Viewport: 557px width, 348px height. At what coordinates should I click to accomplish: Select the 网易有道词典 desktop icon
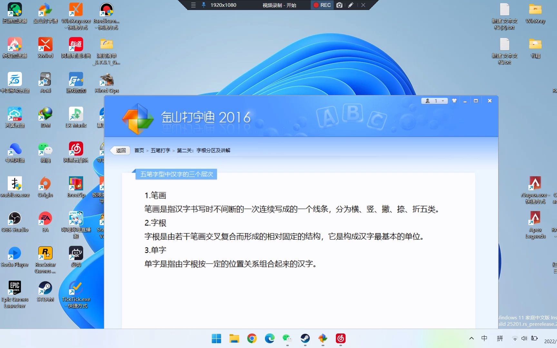(x=76, y=48)
